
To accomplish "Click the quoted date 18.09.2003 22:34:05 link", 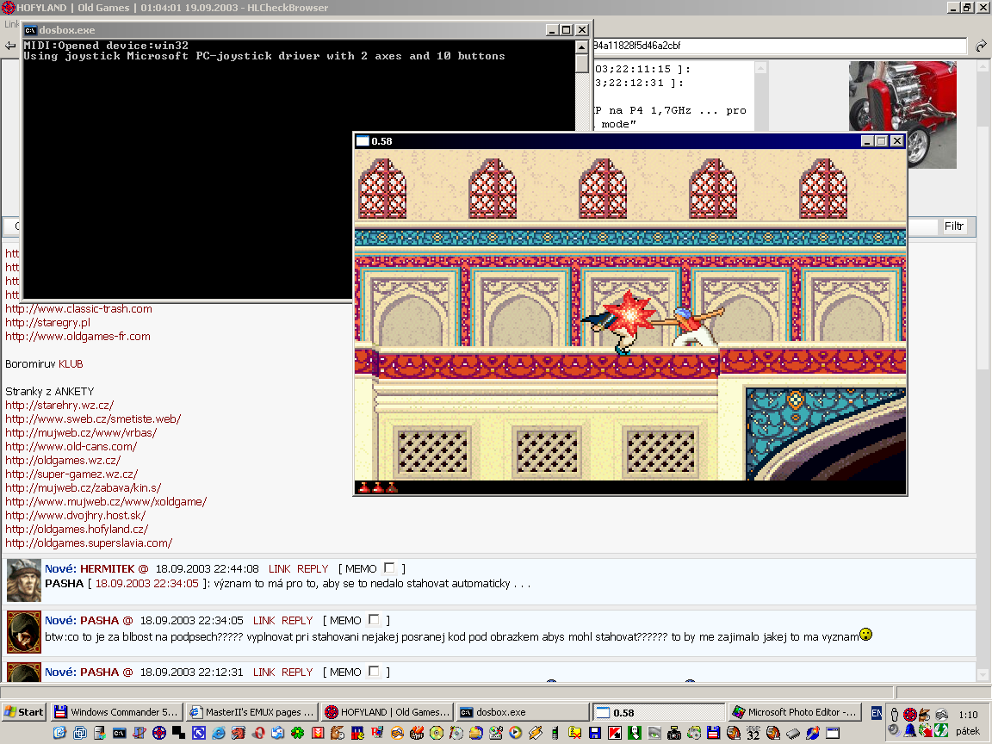I will [146, 584].
